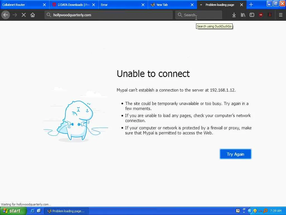286x215 pixels.
Task: Click the 192.168.1.12 server error message
Action: (x=176, y=90)
